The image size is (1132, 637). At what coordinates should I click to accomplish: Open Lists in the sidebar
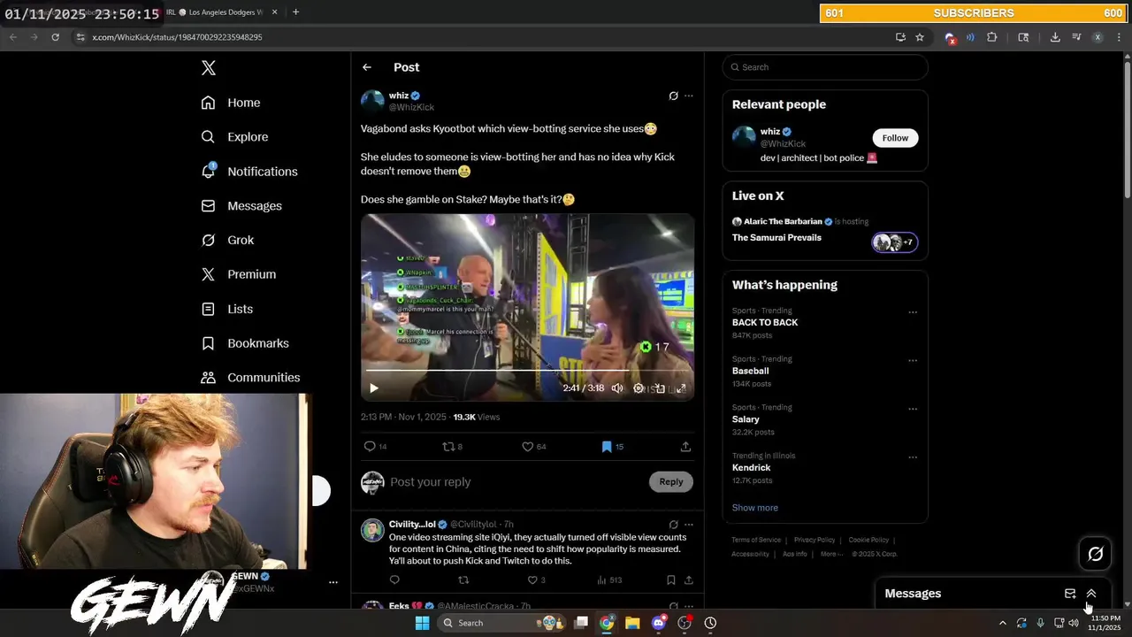(227, 309)
